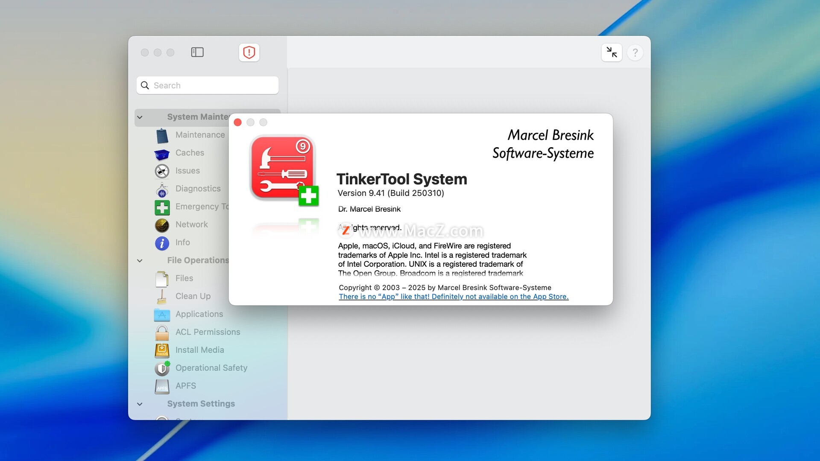Collapse the System Settings section chevron
The width and height of the screenshot is (820, 461).
pyautogui.click(x=140, y=404)
